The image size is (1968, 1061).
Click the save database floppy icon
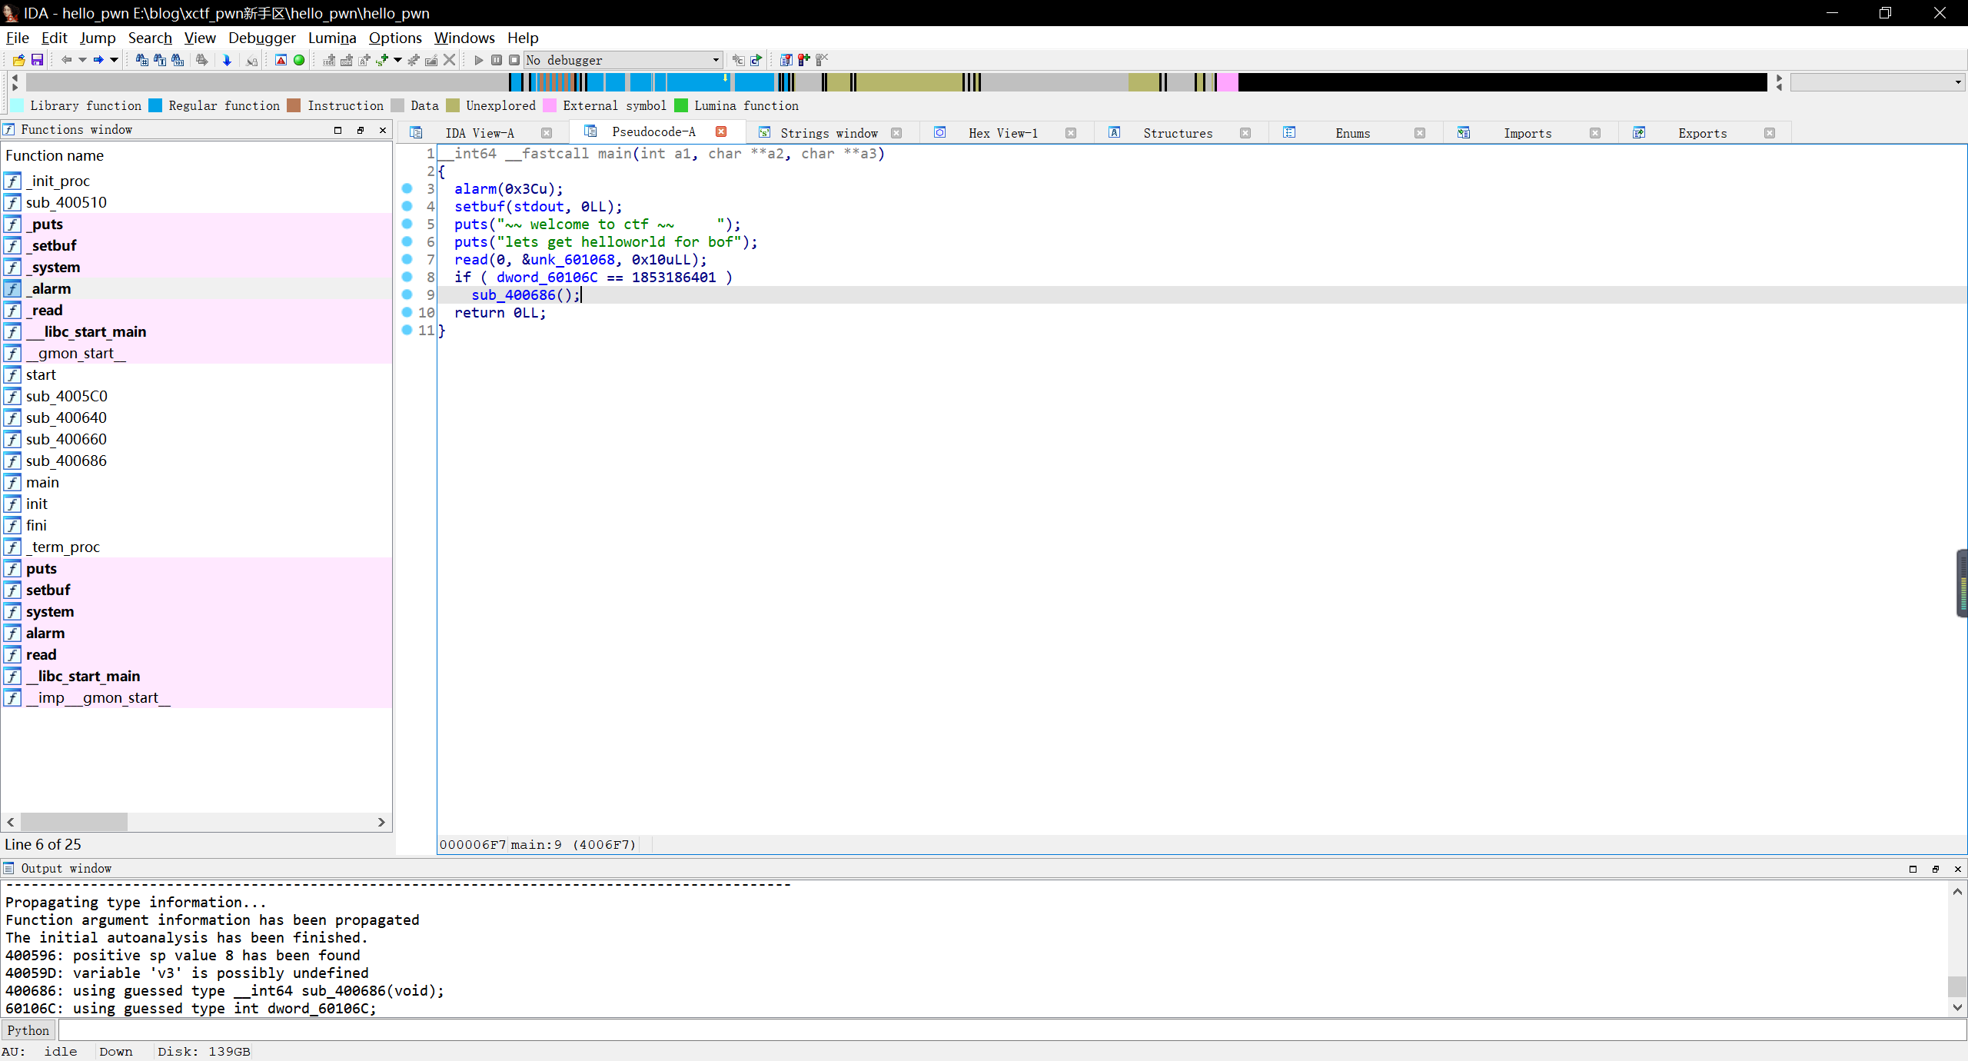36,60
